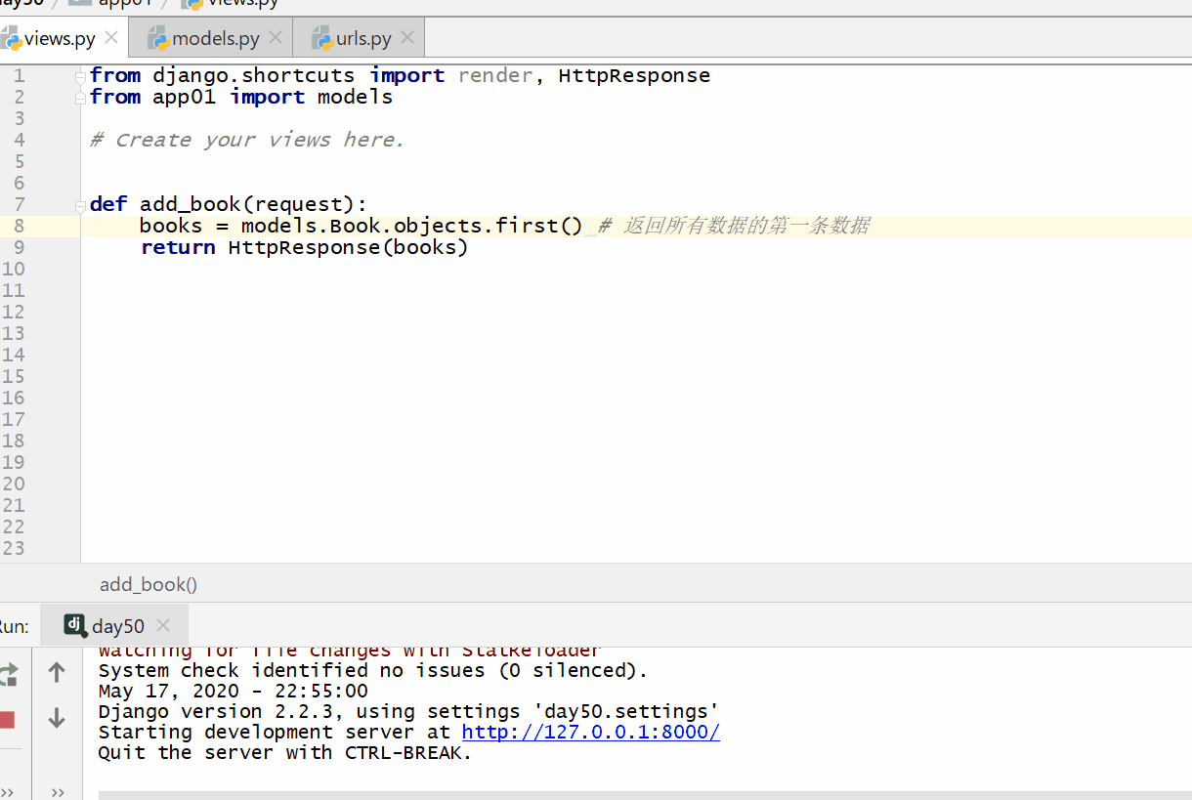Switch to the urls.py tab

coord(363,39)
